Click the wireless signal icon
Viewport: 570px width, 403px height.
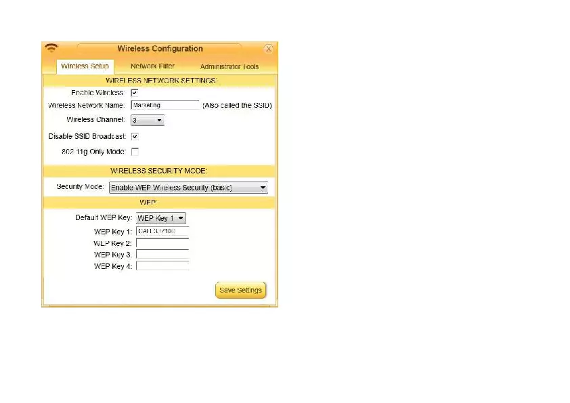(x=51, y=48)
